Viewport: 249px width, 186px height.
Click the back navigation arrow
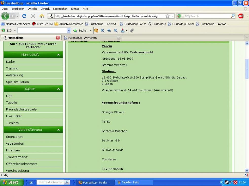6,16
